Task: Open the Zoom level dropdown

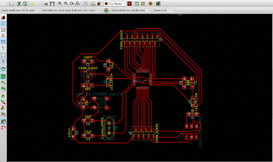Action: tap(164, 10)
